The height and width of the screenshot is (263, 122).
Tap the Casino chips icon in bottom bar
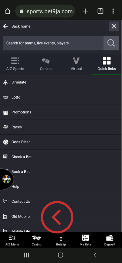36,238
